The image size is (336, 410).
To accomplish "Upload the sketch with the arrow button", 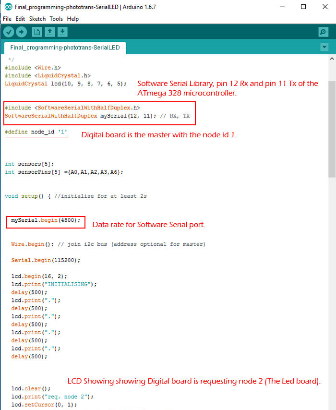I will point(22,32).
